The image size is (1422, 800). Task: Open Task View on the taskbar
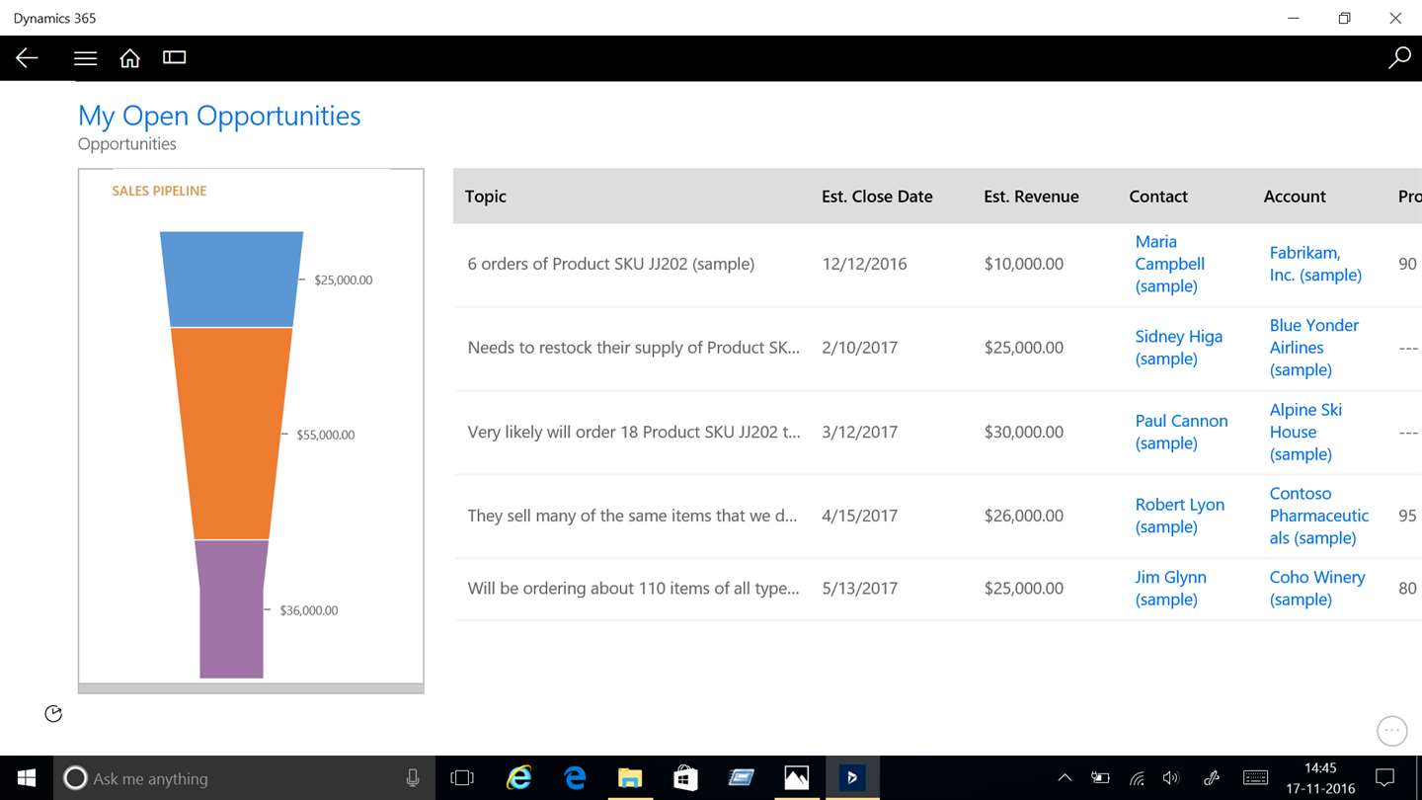[462, 778]
